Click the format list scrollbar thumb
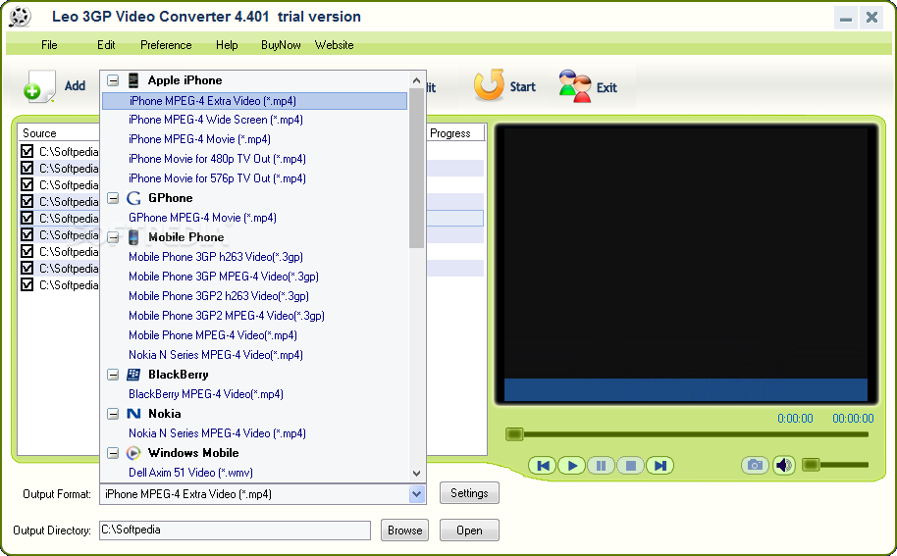Viewport: 897px width, 556px height. [416, 168]
